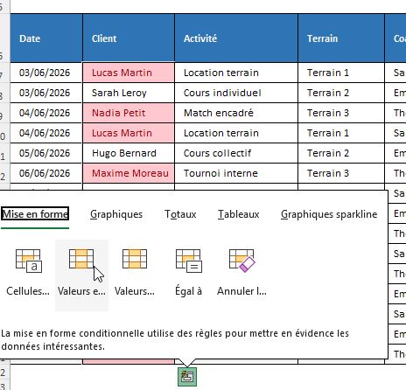Select the 06/06/2026 date cell
Viewport: 406px width, 390px height.
pos(46,173)
